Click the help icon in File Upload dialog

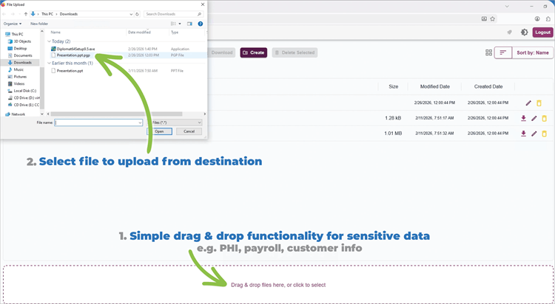click(x=201, y=24)
